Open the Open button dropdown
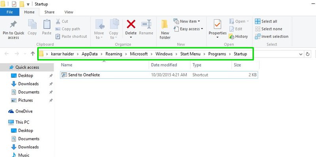The height and width of the screenshot is (157, 316). 248,21
